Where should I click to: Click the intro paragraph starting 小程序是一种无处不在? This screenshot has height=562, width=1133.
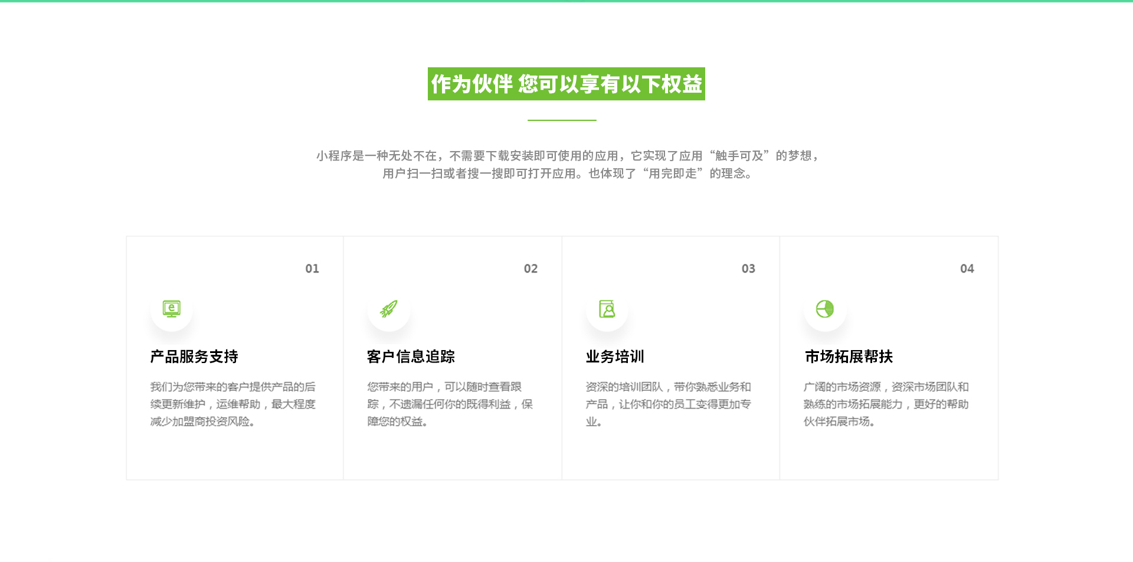[x=566, y=165]
